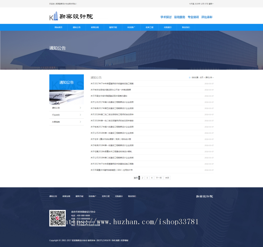Expand the sidebar 通知公告 chevron arrow
The height and width of the screenshot is (247, 263).
[x=80, y=108]
